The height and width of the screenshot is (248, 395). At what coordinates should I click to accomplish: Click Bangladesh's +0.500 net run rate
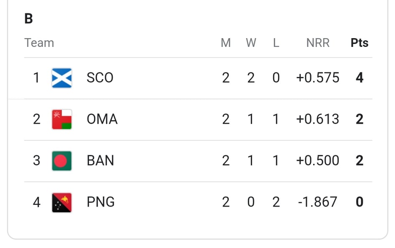click(x=318, y=160)
